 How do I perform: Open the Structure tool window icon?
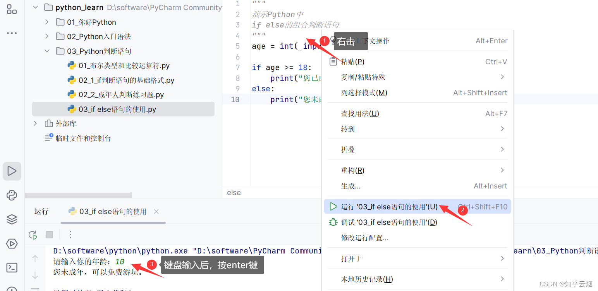(12, 9)
